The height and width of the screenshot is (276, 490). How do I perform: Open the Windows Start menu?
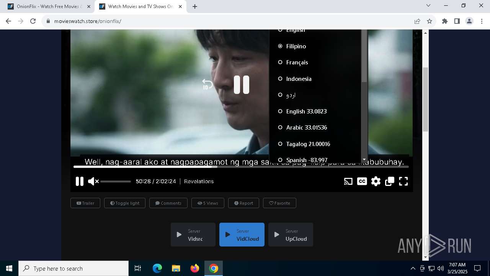click(9, 268)
